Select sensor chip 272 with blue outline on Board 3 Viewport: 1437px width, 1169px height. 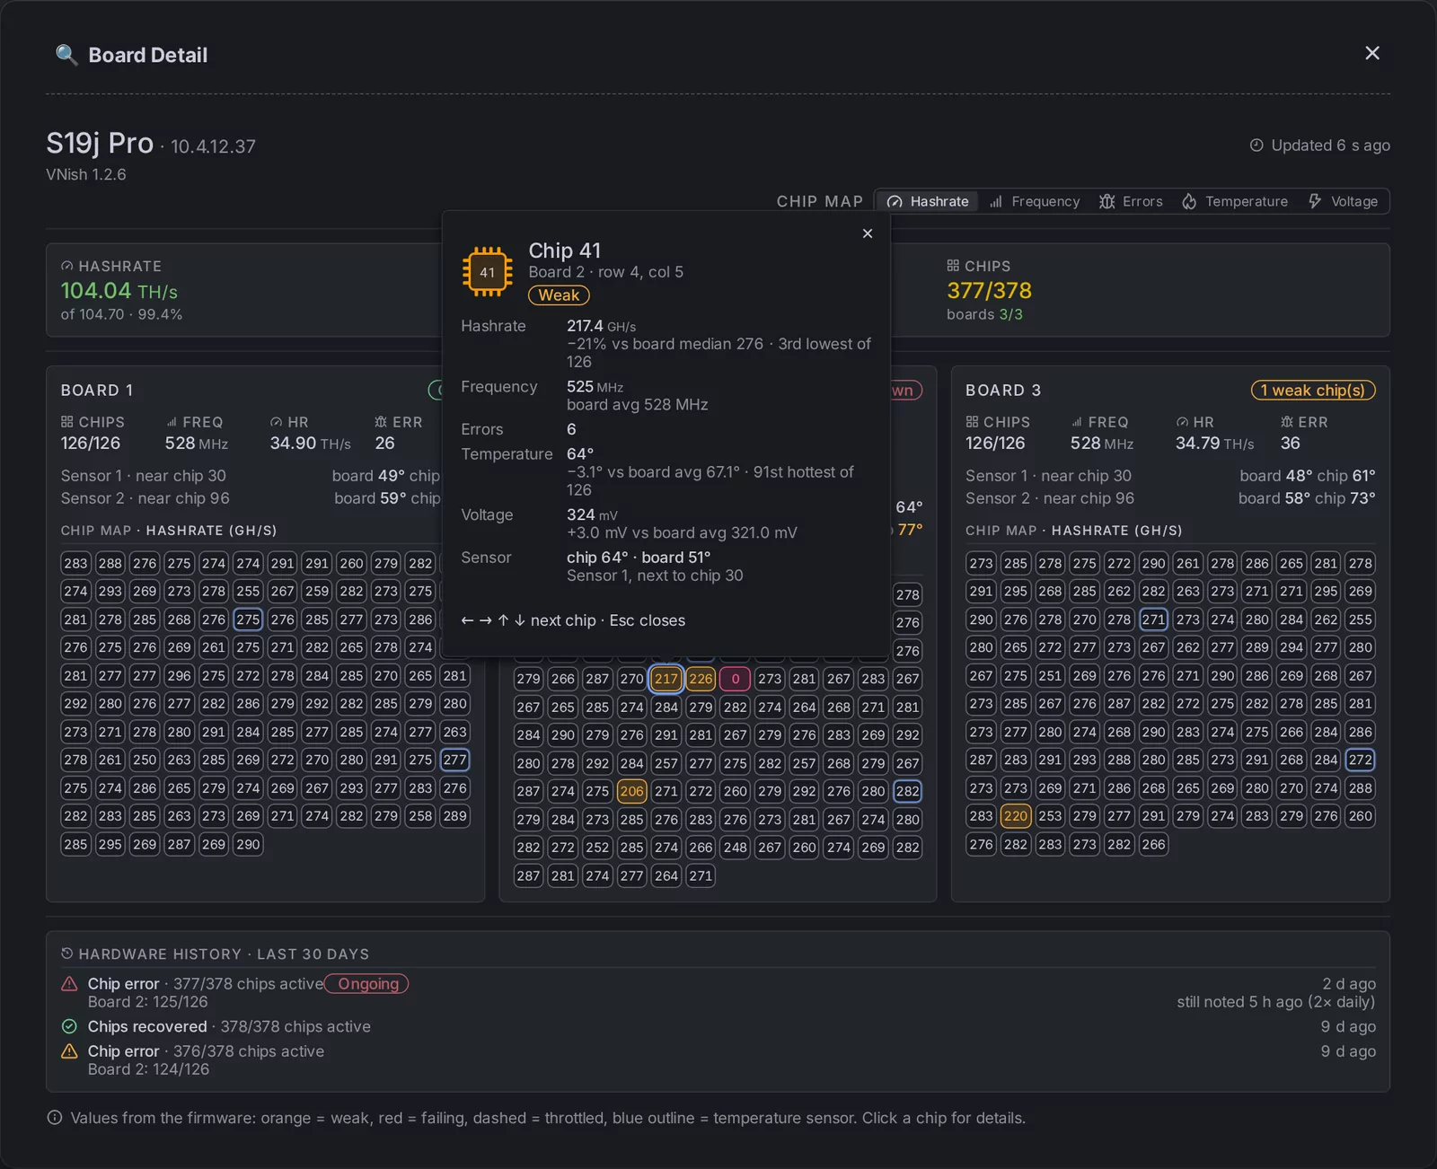1360,760
